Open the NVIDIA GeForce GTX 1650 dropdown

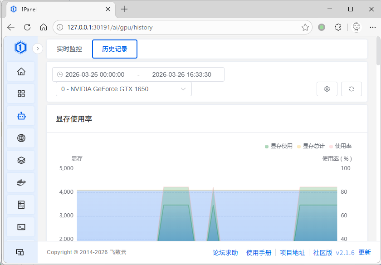123,89
